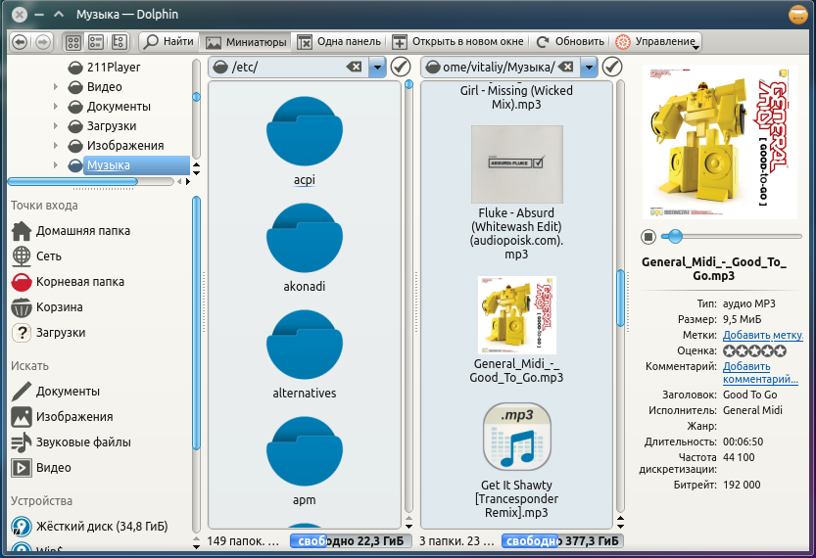Edit the /etc/ path field
The height and width of the screenshot is (558, 816).
point(288,68)
